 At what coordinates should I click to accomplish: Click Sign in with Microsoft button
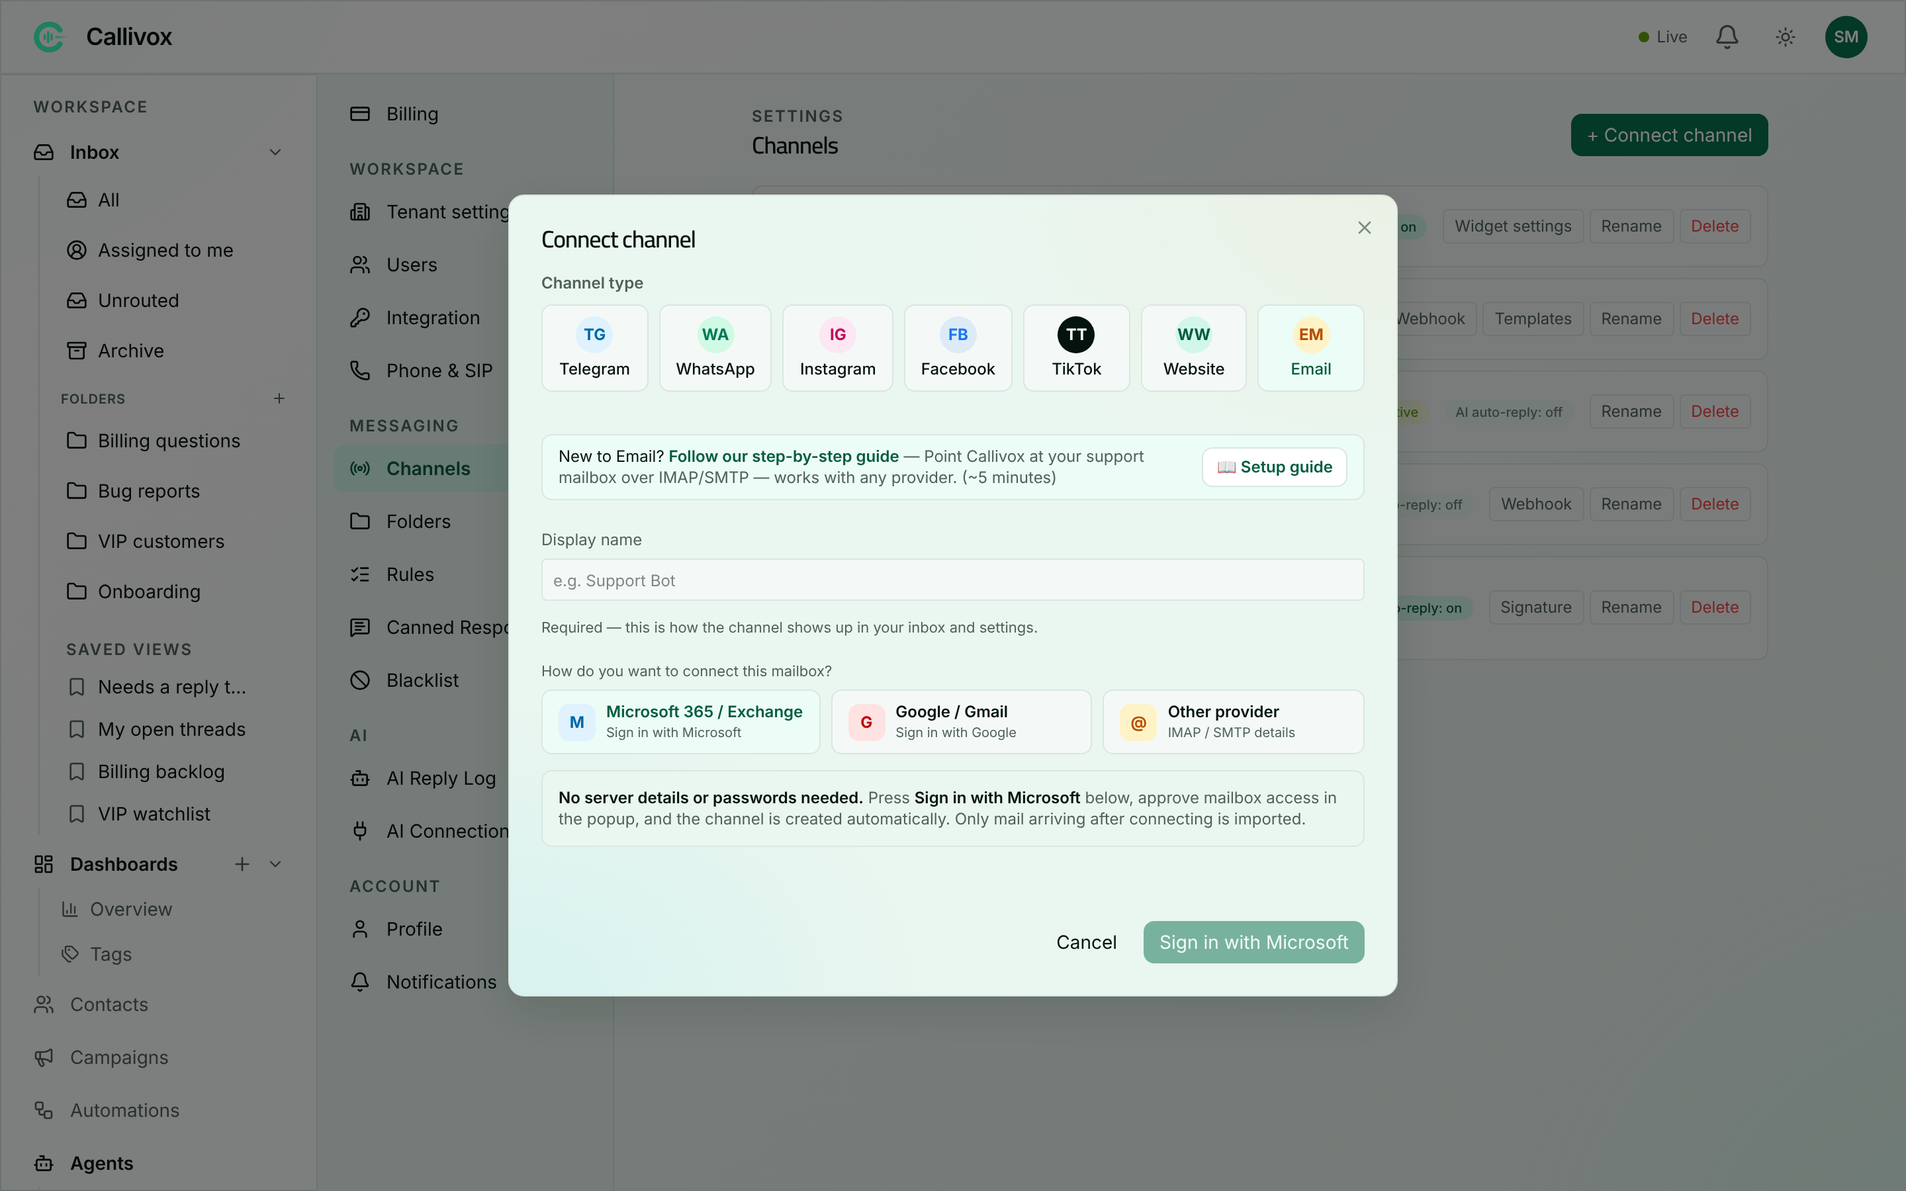pos(1253,942)
